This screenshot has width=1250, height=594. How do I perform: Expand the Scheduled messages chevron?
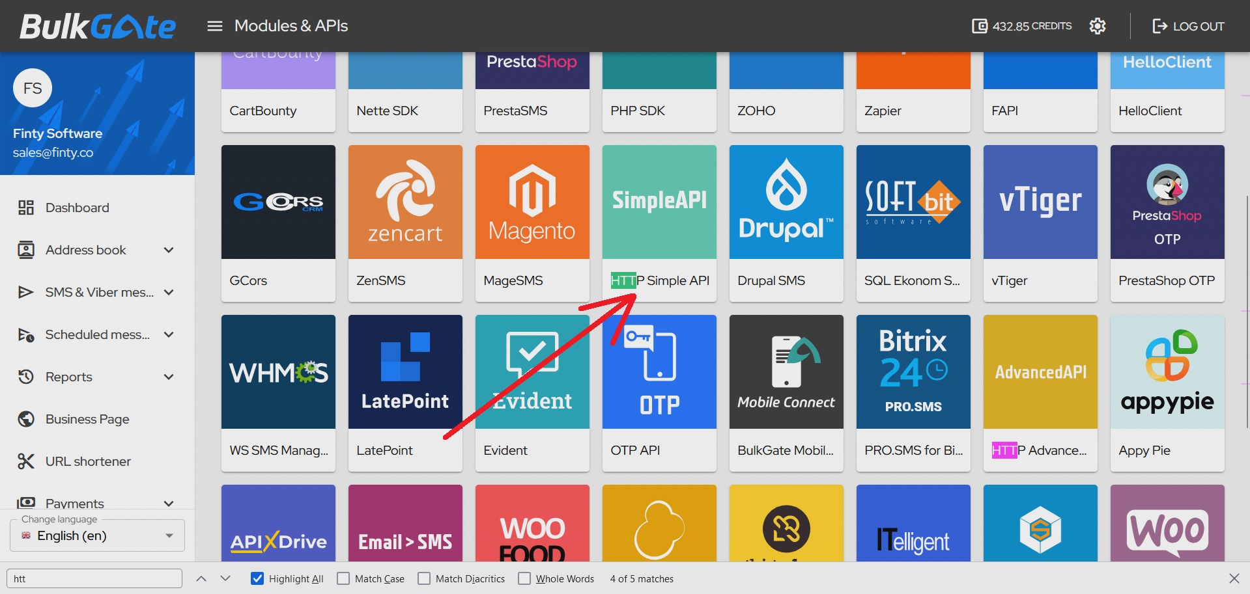click(x=169, y=334)
